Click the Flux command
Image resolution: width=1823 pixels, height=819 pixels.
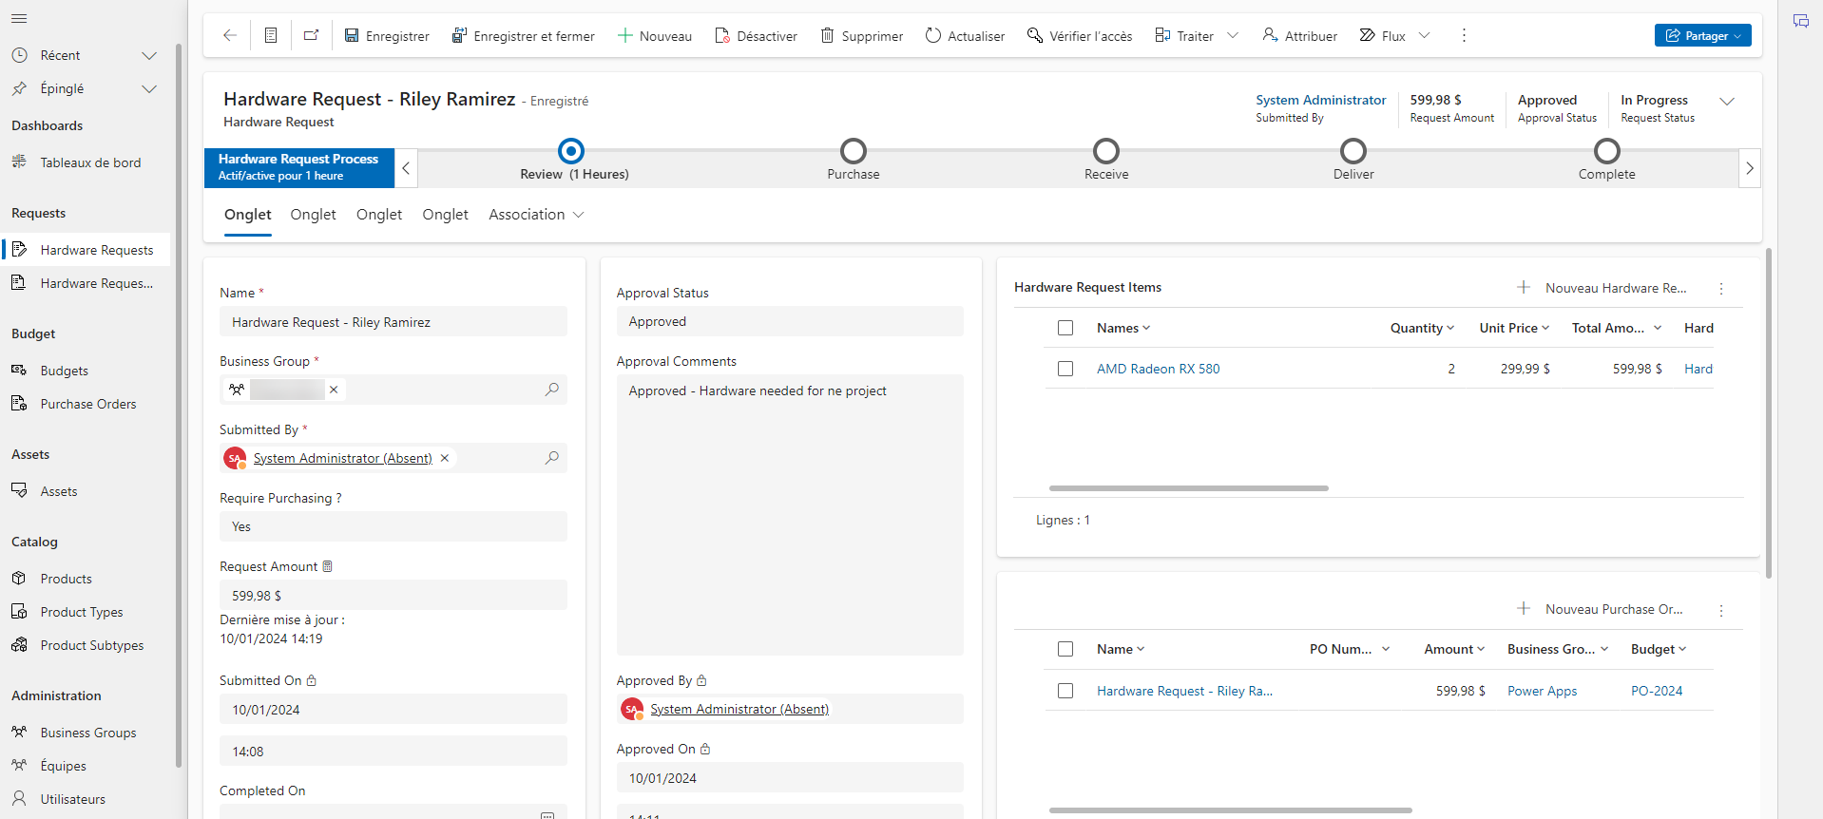1383,36
